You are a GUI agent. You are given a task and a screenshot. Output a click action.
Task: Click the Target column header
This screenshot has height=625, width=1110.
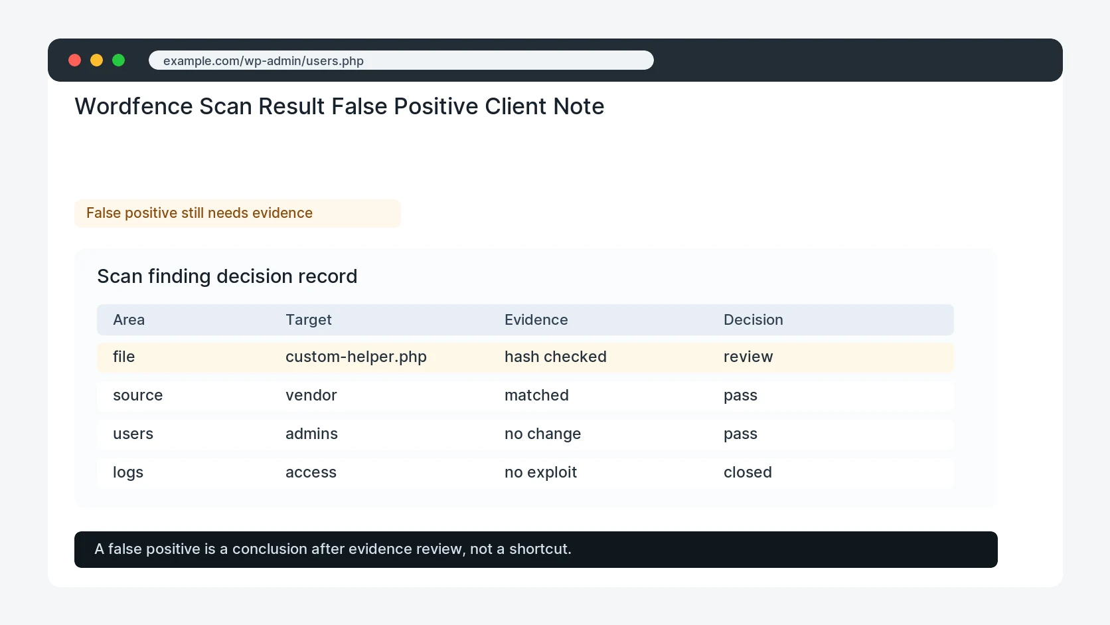(x=309, y=319)
